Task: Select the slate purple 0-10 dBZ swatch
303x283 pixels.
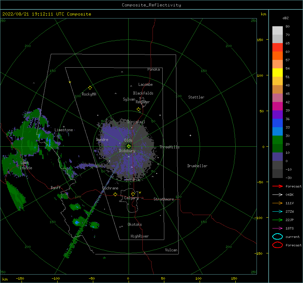Action: (277, 157)
